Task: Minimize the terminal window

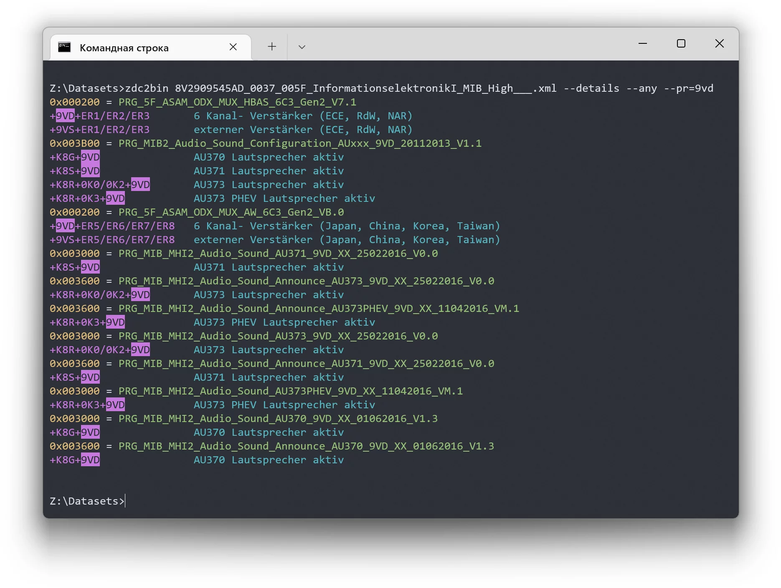Action: tap(643, 43)
